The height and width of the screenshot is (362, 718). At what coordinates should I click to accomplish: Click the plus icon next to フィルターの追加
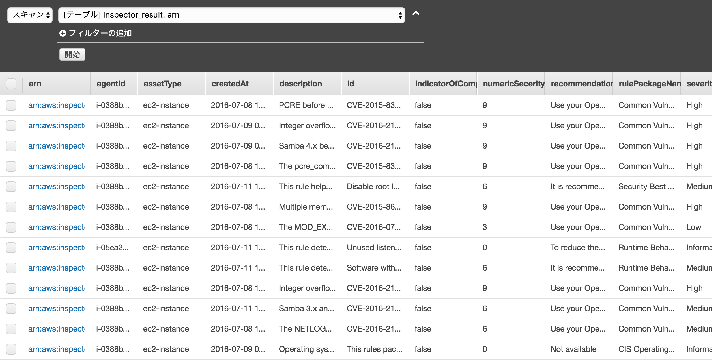(x=63, y=33)
